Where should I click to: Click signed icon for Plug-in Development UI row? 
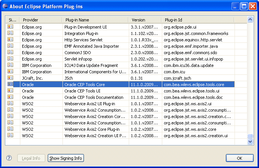(11, 27)
